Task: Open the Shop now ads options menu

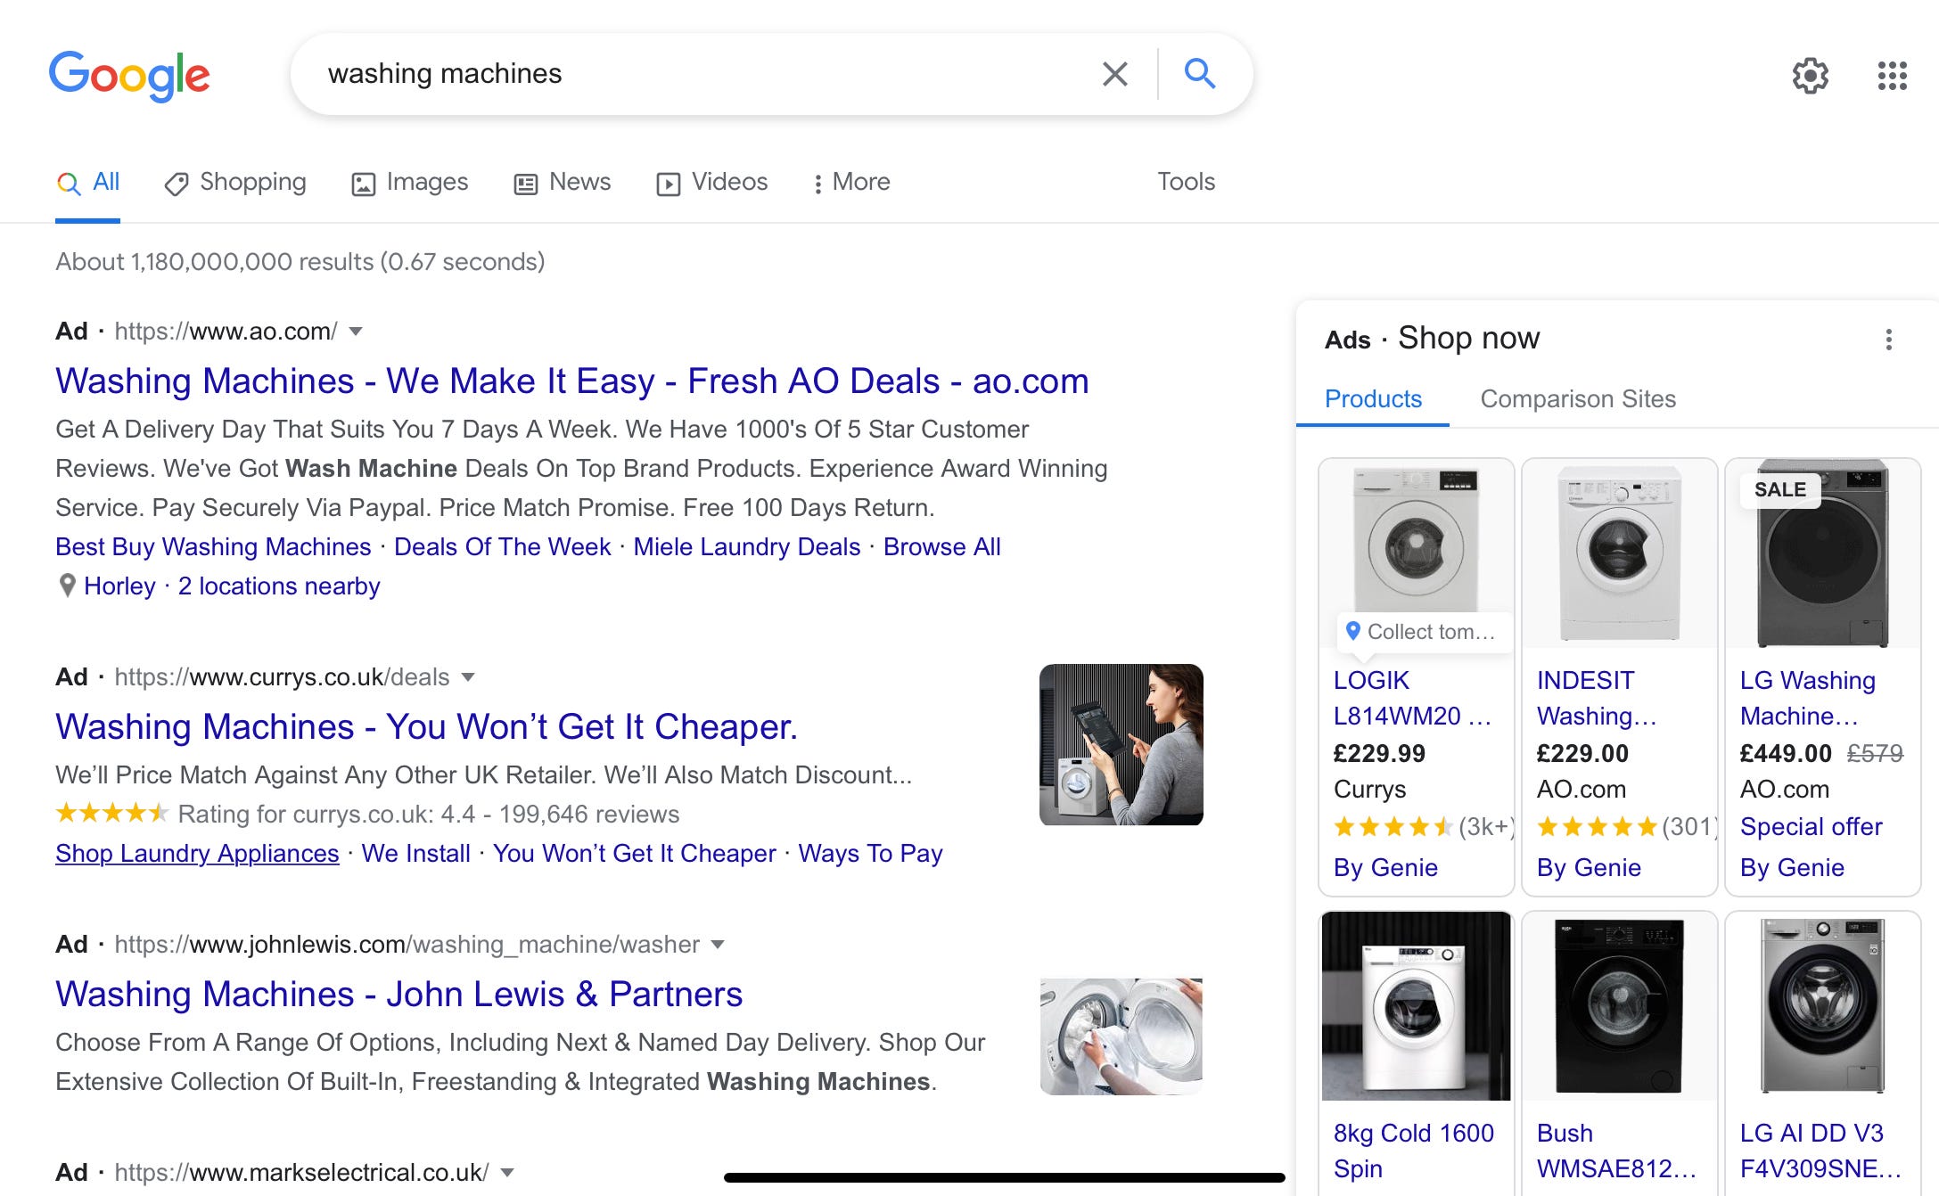Action: (x=1888, y=340)
